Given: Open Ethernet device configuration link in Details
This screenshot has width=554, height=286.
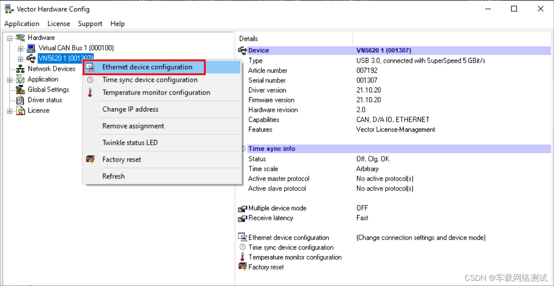Looking at the screenshot, I should (288, 238).
